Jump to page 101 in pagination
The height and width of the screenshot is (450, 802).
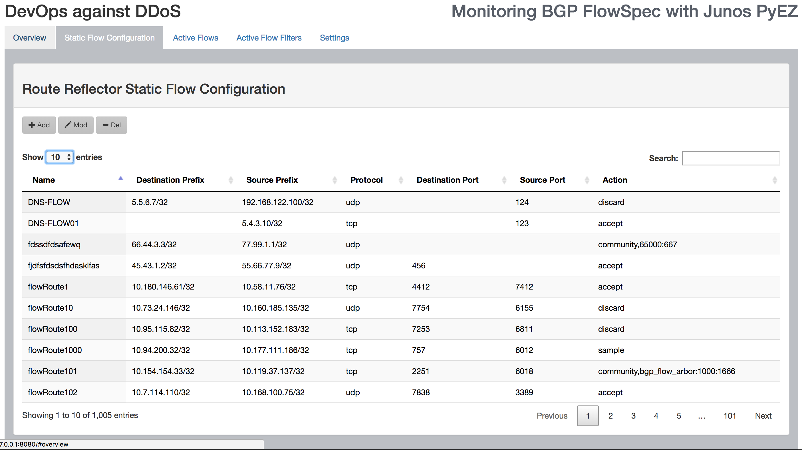730,416
